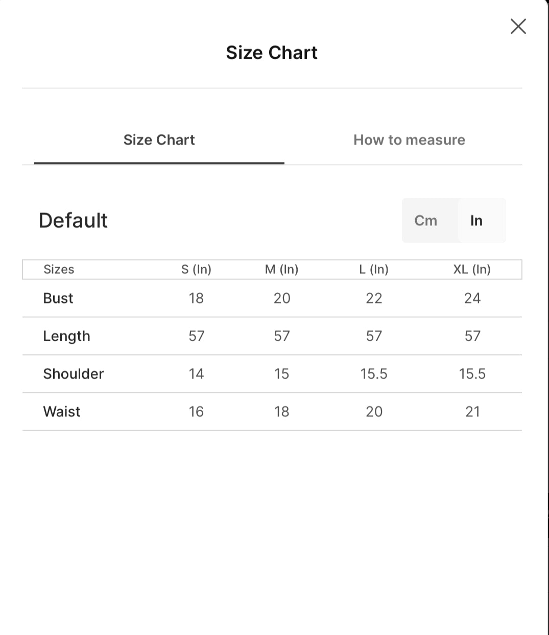
Task: Select the Waist row label
Action: pos(62,412)
